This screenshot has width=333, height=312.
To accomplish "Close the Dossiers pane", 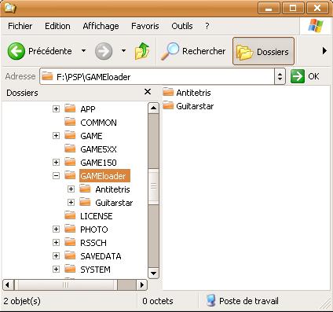I will click(148, 92).
